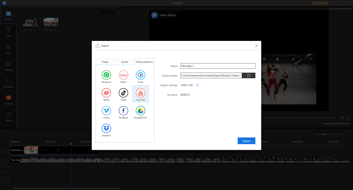
Task: Switch to the Video tab
Action: (105, 62)
